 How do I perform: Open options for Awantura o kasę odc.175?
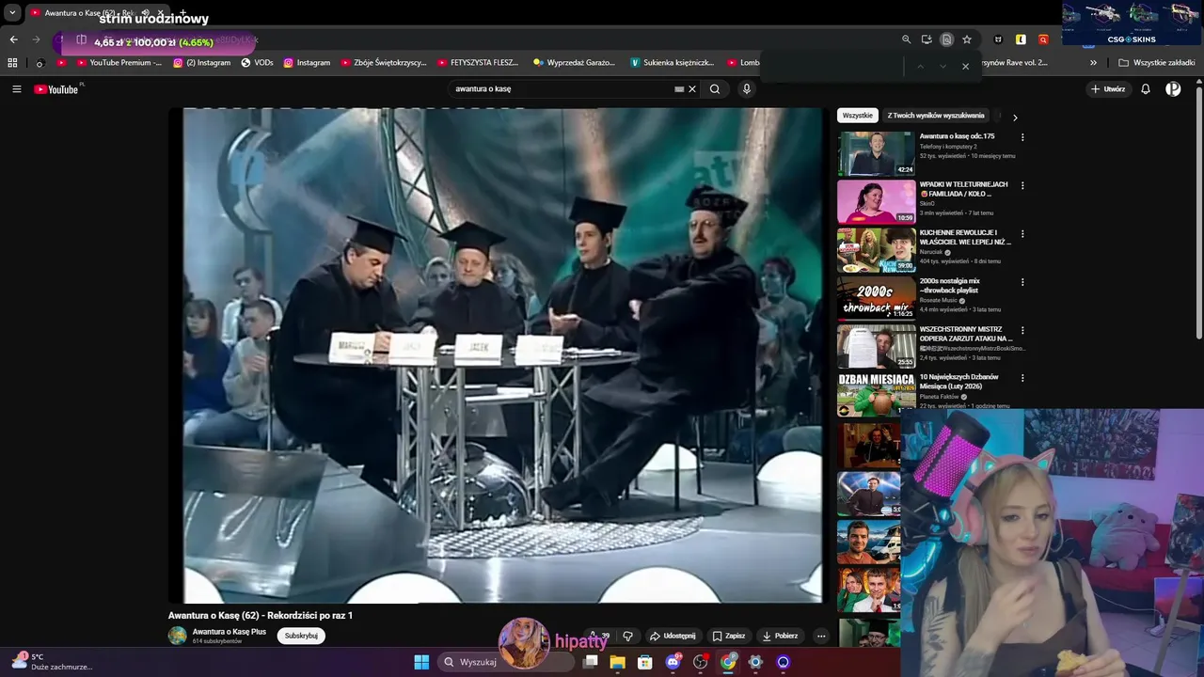[1022, 137]
